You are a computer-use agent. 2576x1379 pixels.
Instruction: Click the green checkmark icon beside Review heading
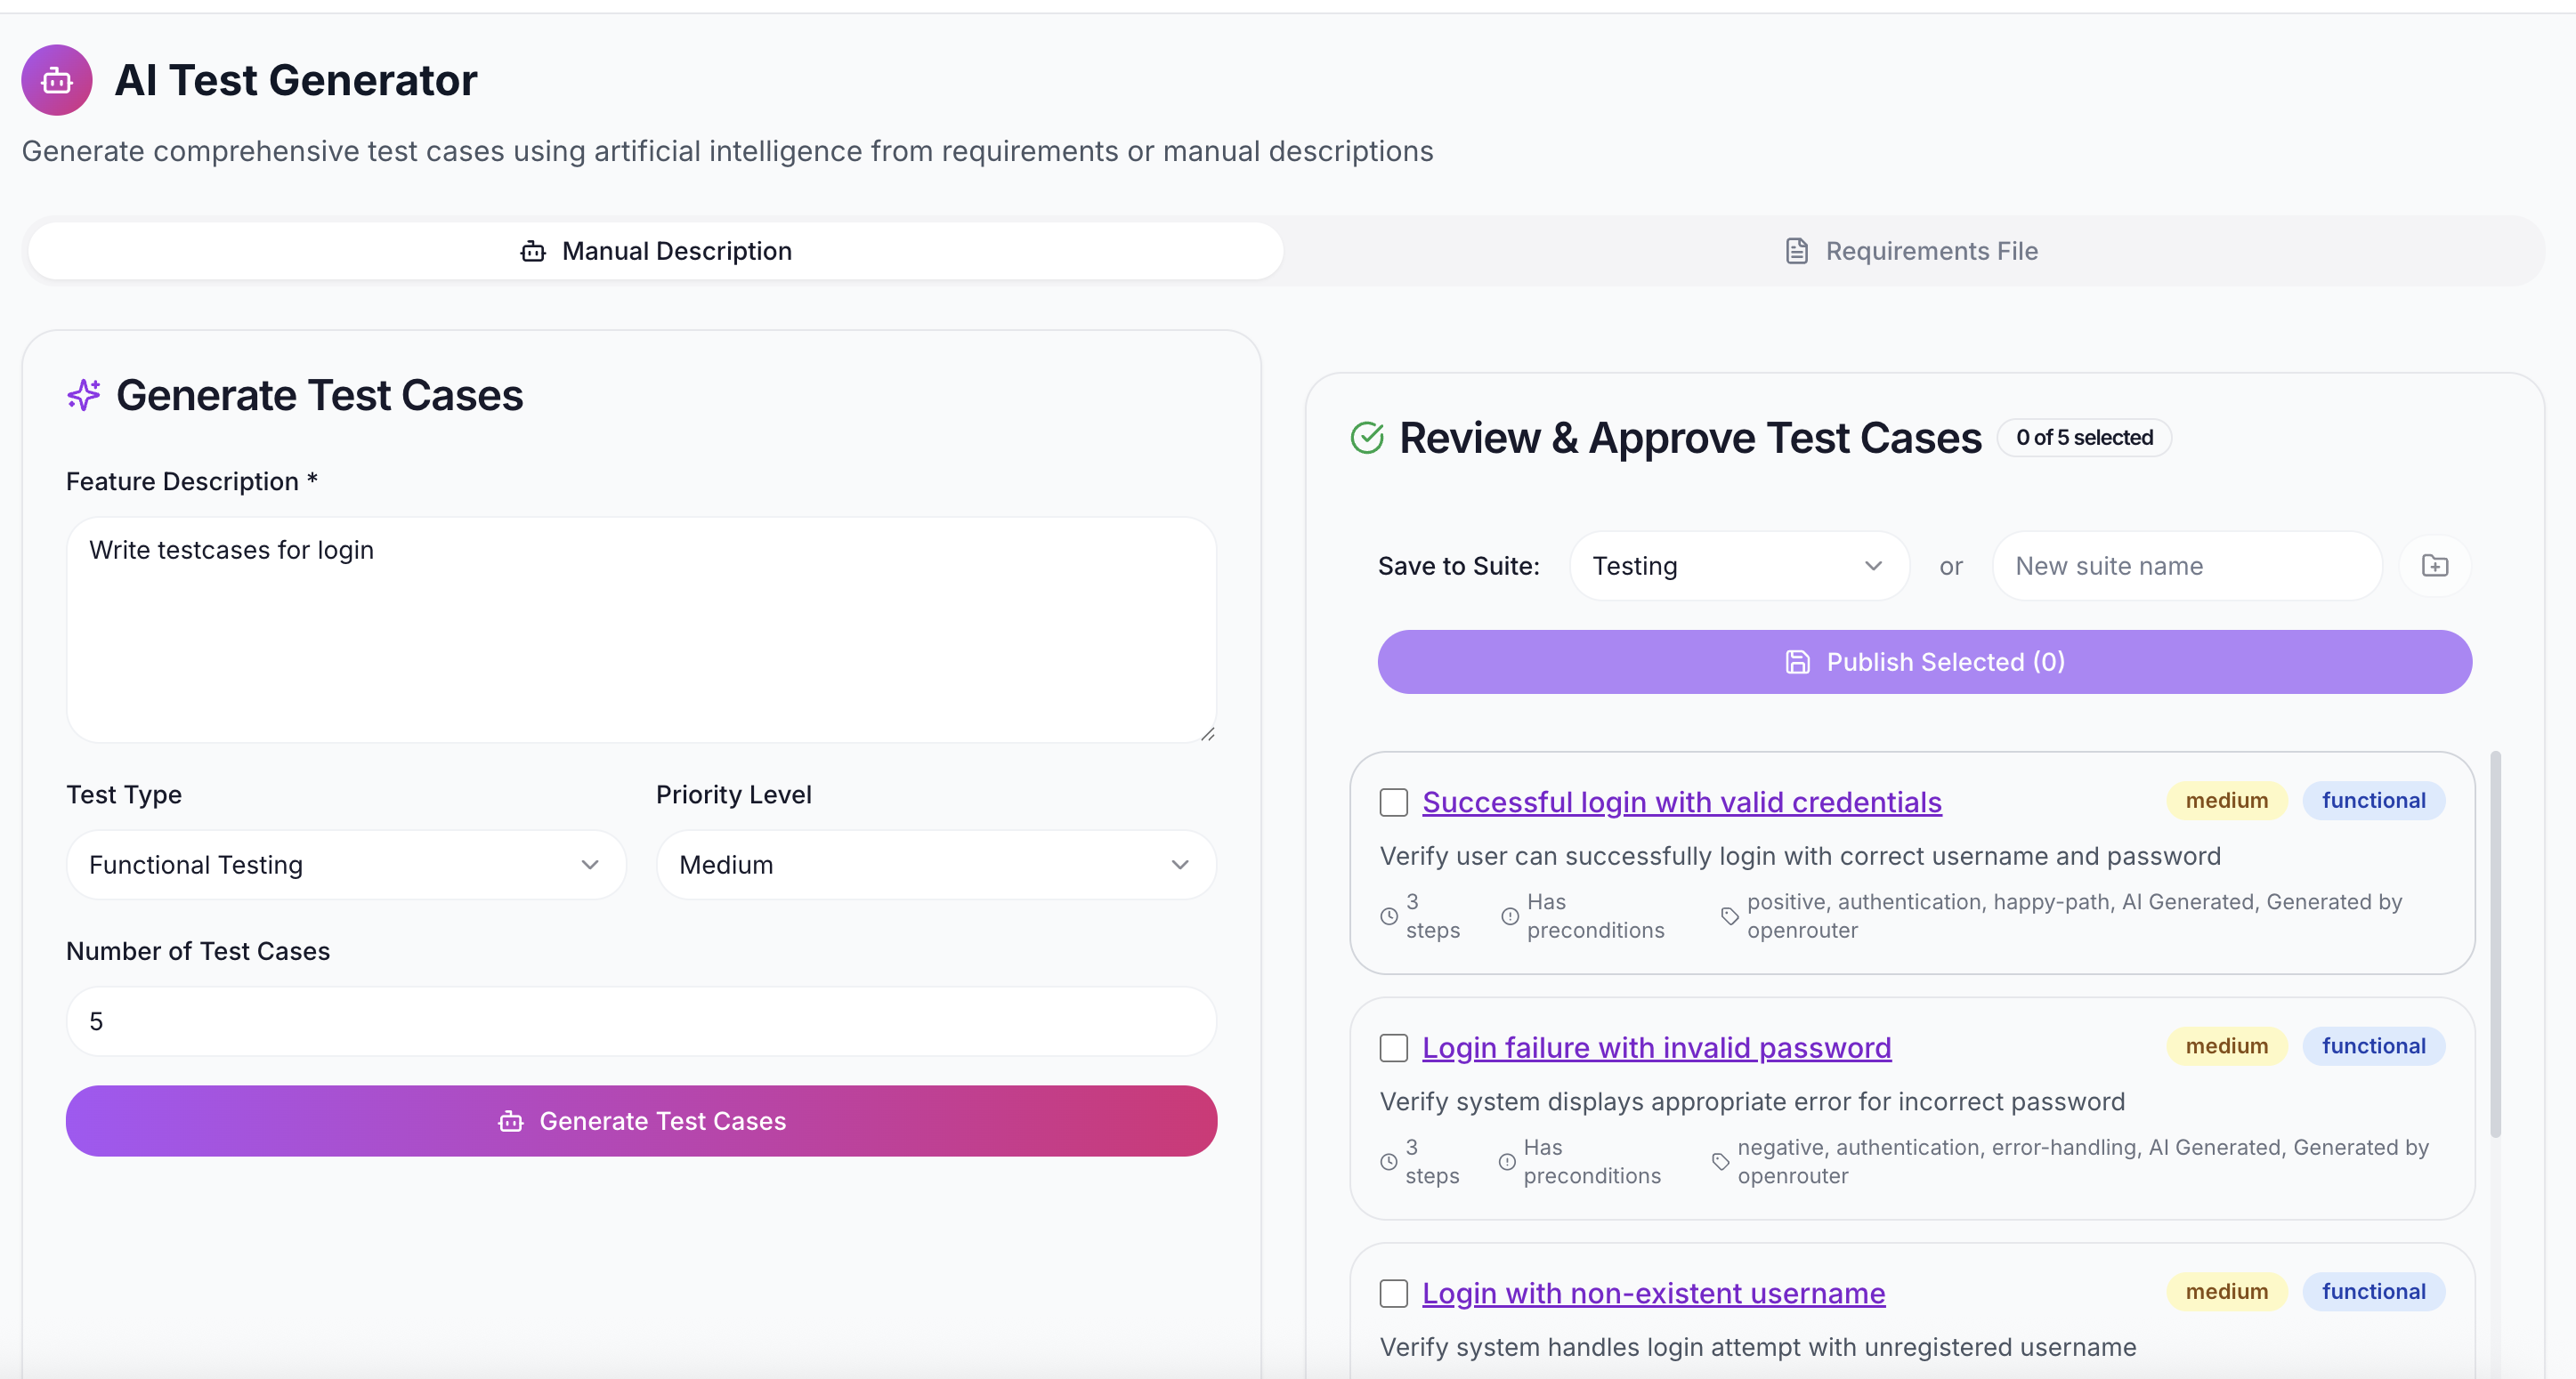pos(1367,438)
